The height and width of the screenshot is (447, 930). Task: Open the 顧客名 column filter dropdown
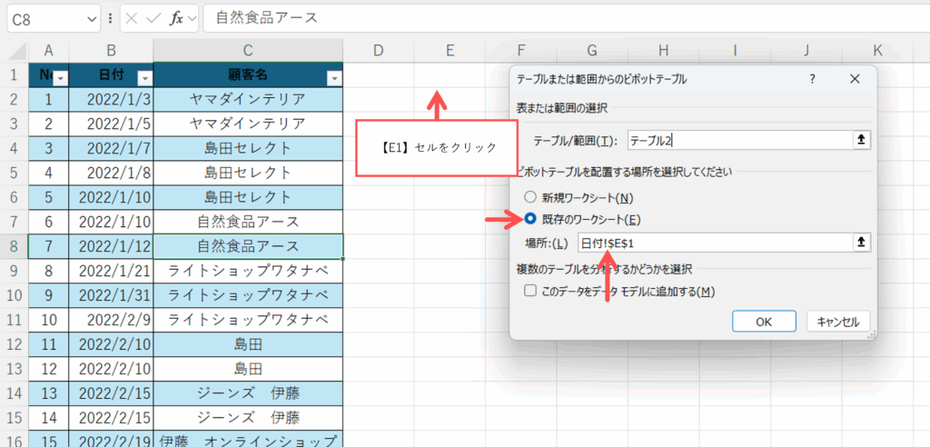coord(333,78)
